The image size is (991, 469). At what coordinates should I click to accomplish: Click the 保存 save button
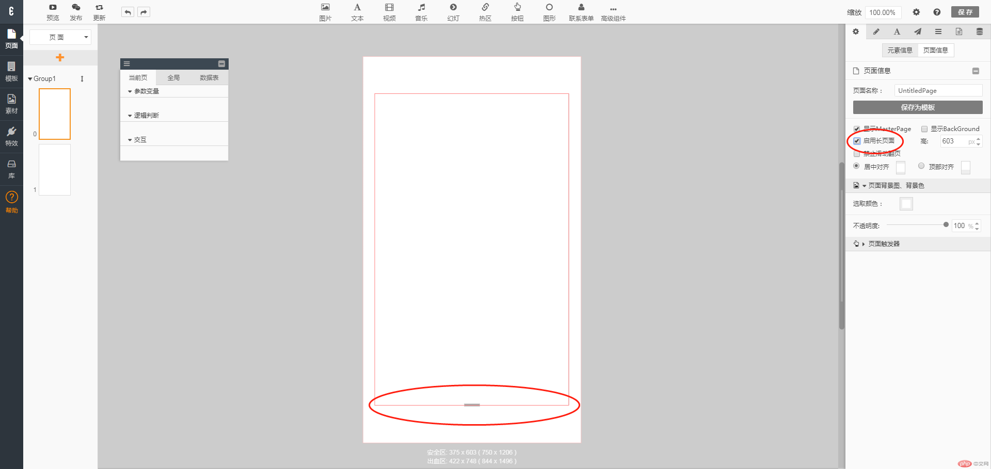965,12
